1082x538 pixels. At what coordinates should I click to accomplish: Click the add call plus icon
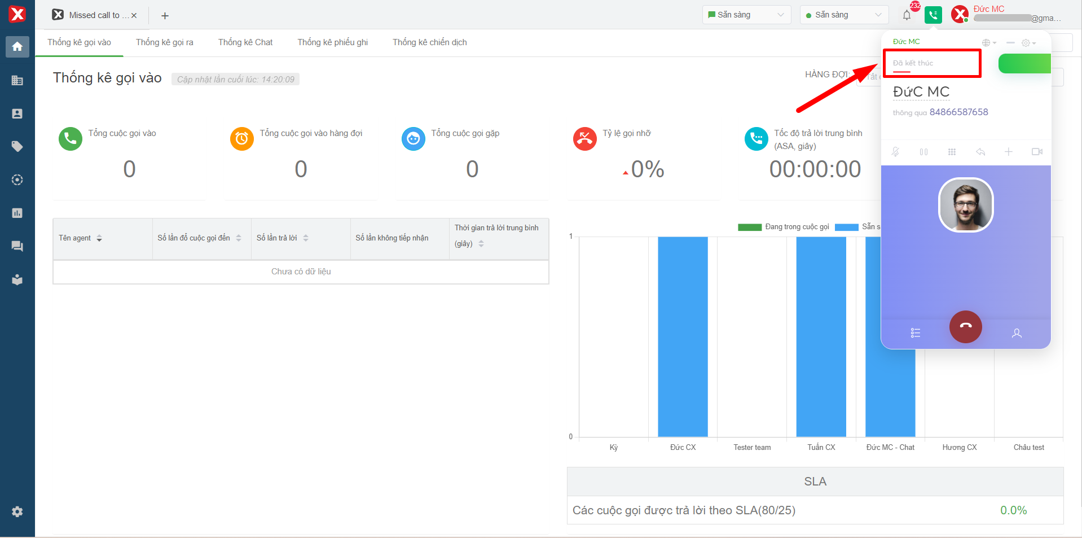tap(1009, 152)
